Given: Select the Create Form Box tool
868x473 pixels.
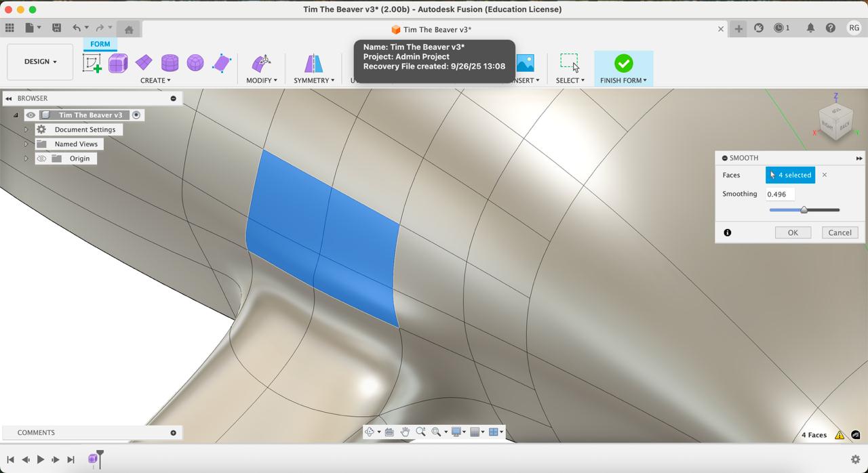Looking at the screenshot, I should coord(118,63).
